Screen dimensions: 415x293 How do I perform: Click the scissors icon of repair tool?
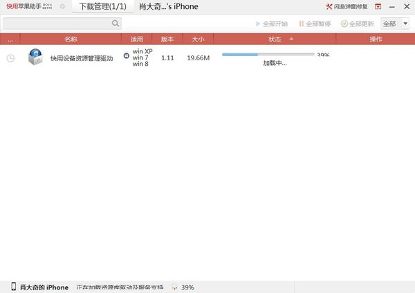tap(329, 7)
